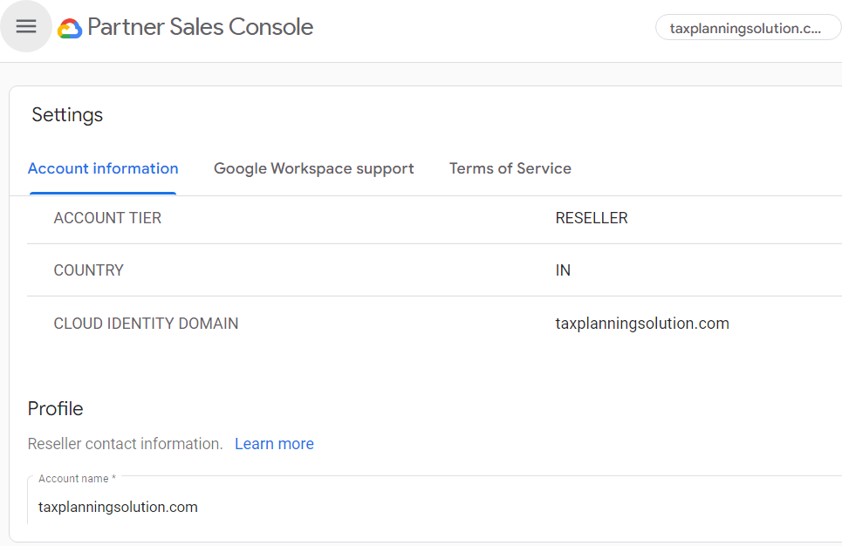Screen dimensions: 842x546
Task: Focus the Account name input field
Action: [435, 500]
